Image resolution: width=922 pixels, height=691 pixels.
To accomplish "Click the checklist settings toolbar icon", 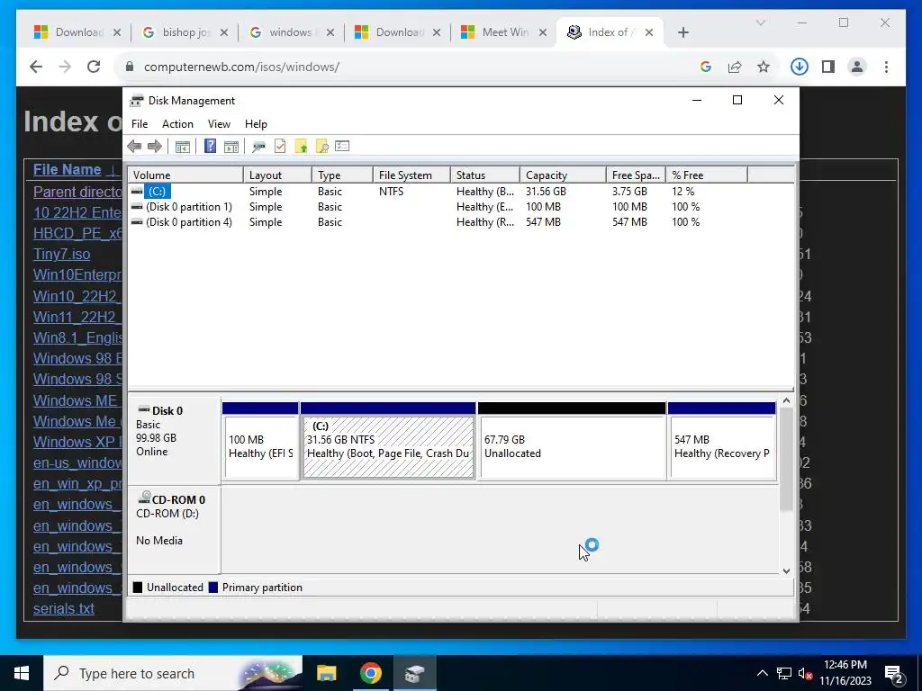I will [x=342, y=147].
